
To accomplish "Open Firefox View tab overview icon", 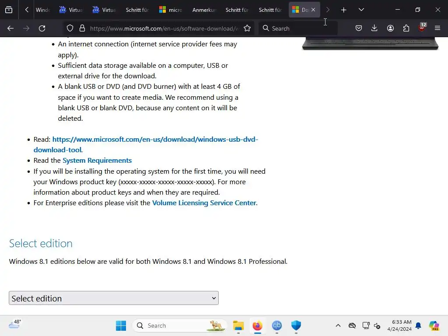I will (x=9, y=10).
